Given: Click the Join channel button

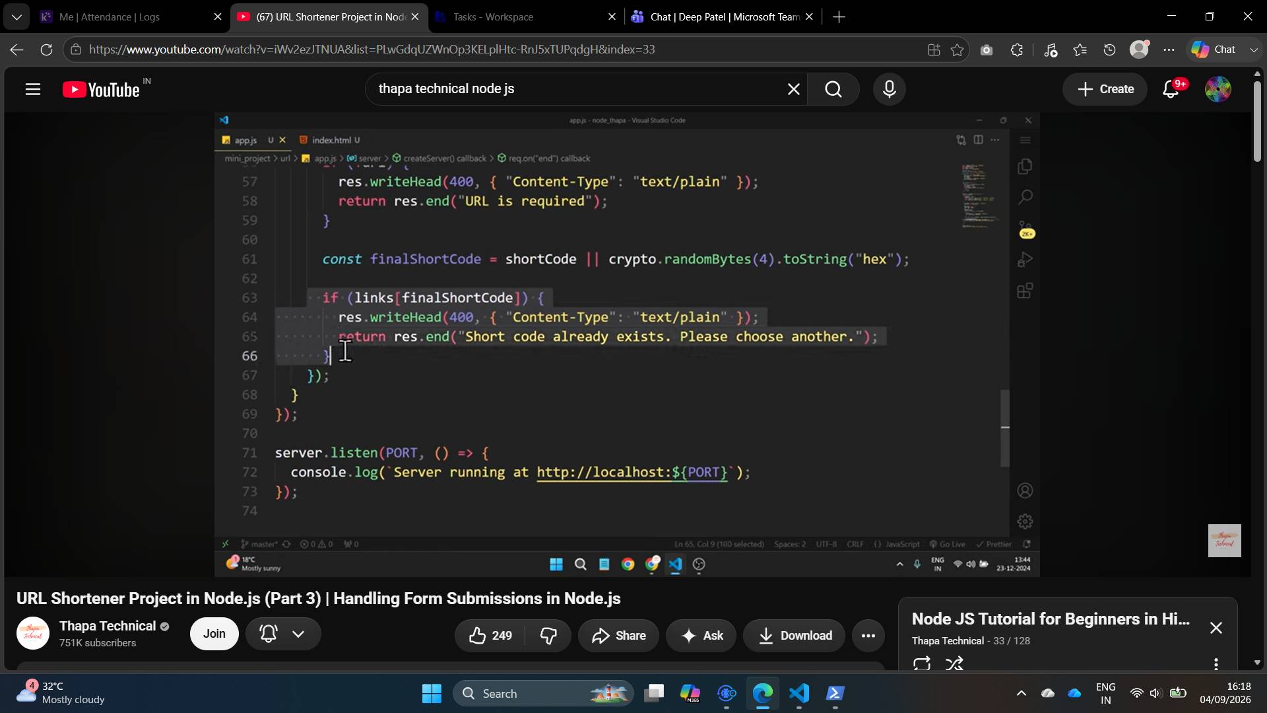Looking at the screenshot, I should click(x=214, y=634).
